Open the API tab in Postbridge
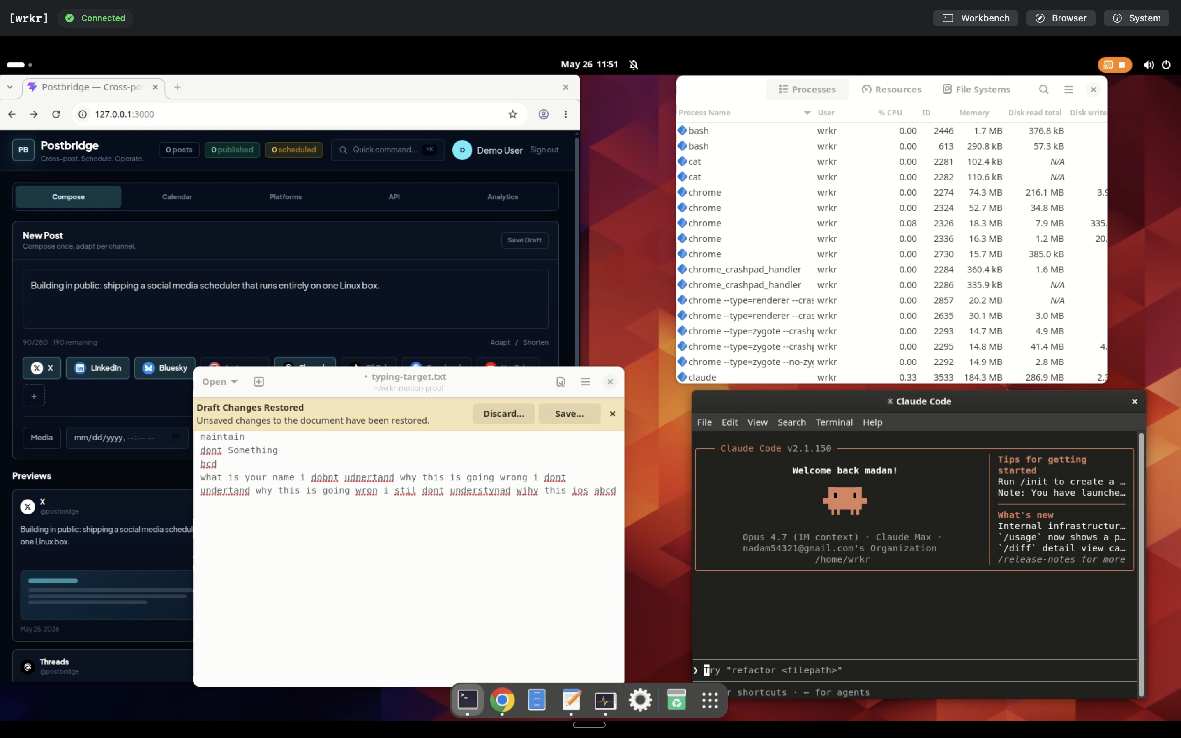1181x738 pixels. click(394, 197)
